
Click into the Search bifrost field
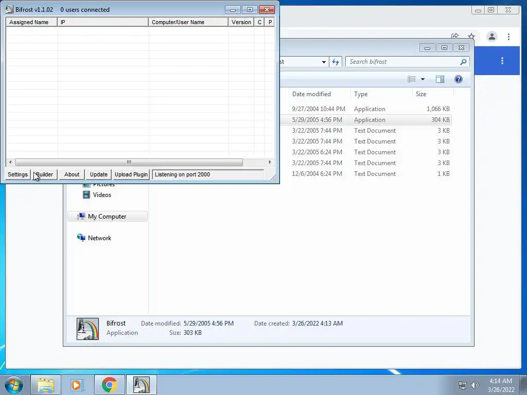403,62
